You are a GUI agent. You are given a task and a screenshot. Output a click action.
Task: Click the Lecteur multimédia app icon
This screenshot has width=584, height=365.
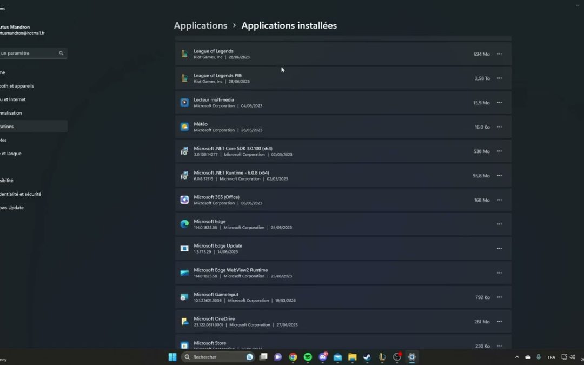tap(184, 102)
